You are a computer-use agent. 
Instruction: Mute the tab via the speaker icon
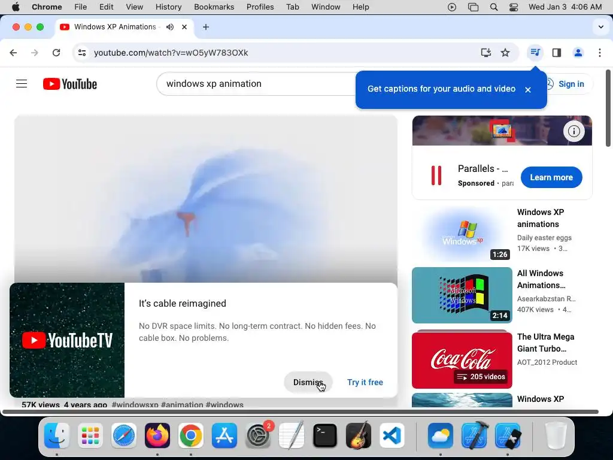[169, 26]
